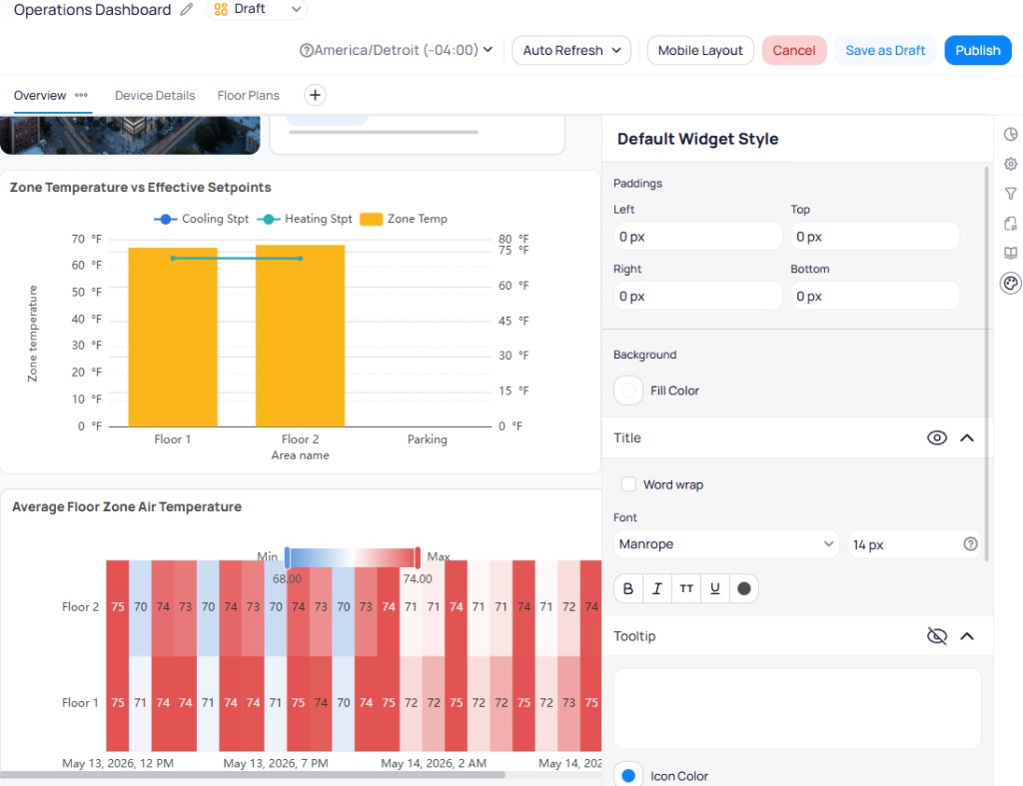1023x786 pixels.
Task: Add a new tab with the plus button
Action: pyautogui.click(x=315, y=95)
